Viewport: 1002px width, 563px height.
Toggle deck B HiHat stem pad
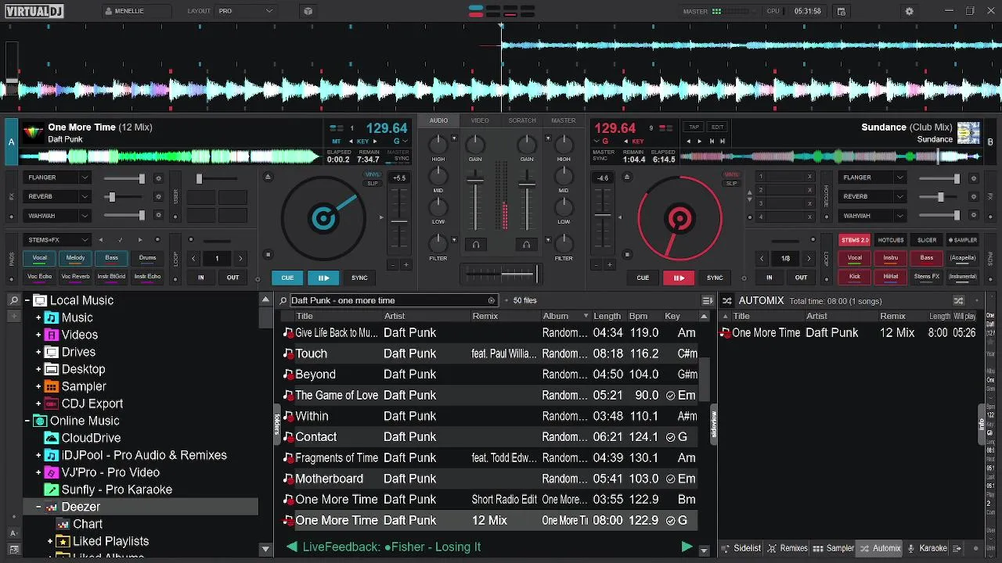coord(891,277)
